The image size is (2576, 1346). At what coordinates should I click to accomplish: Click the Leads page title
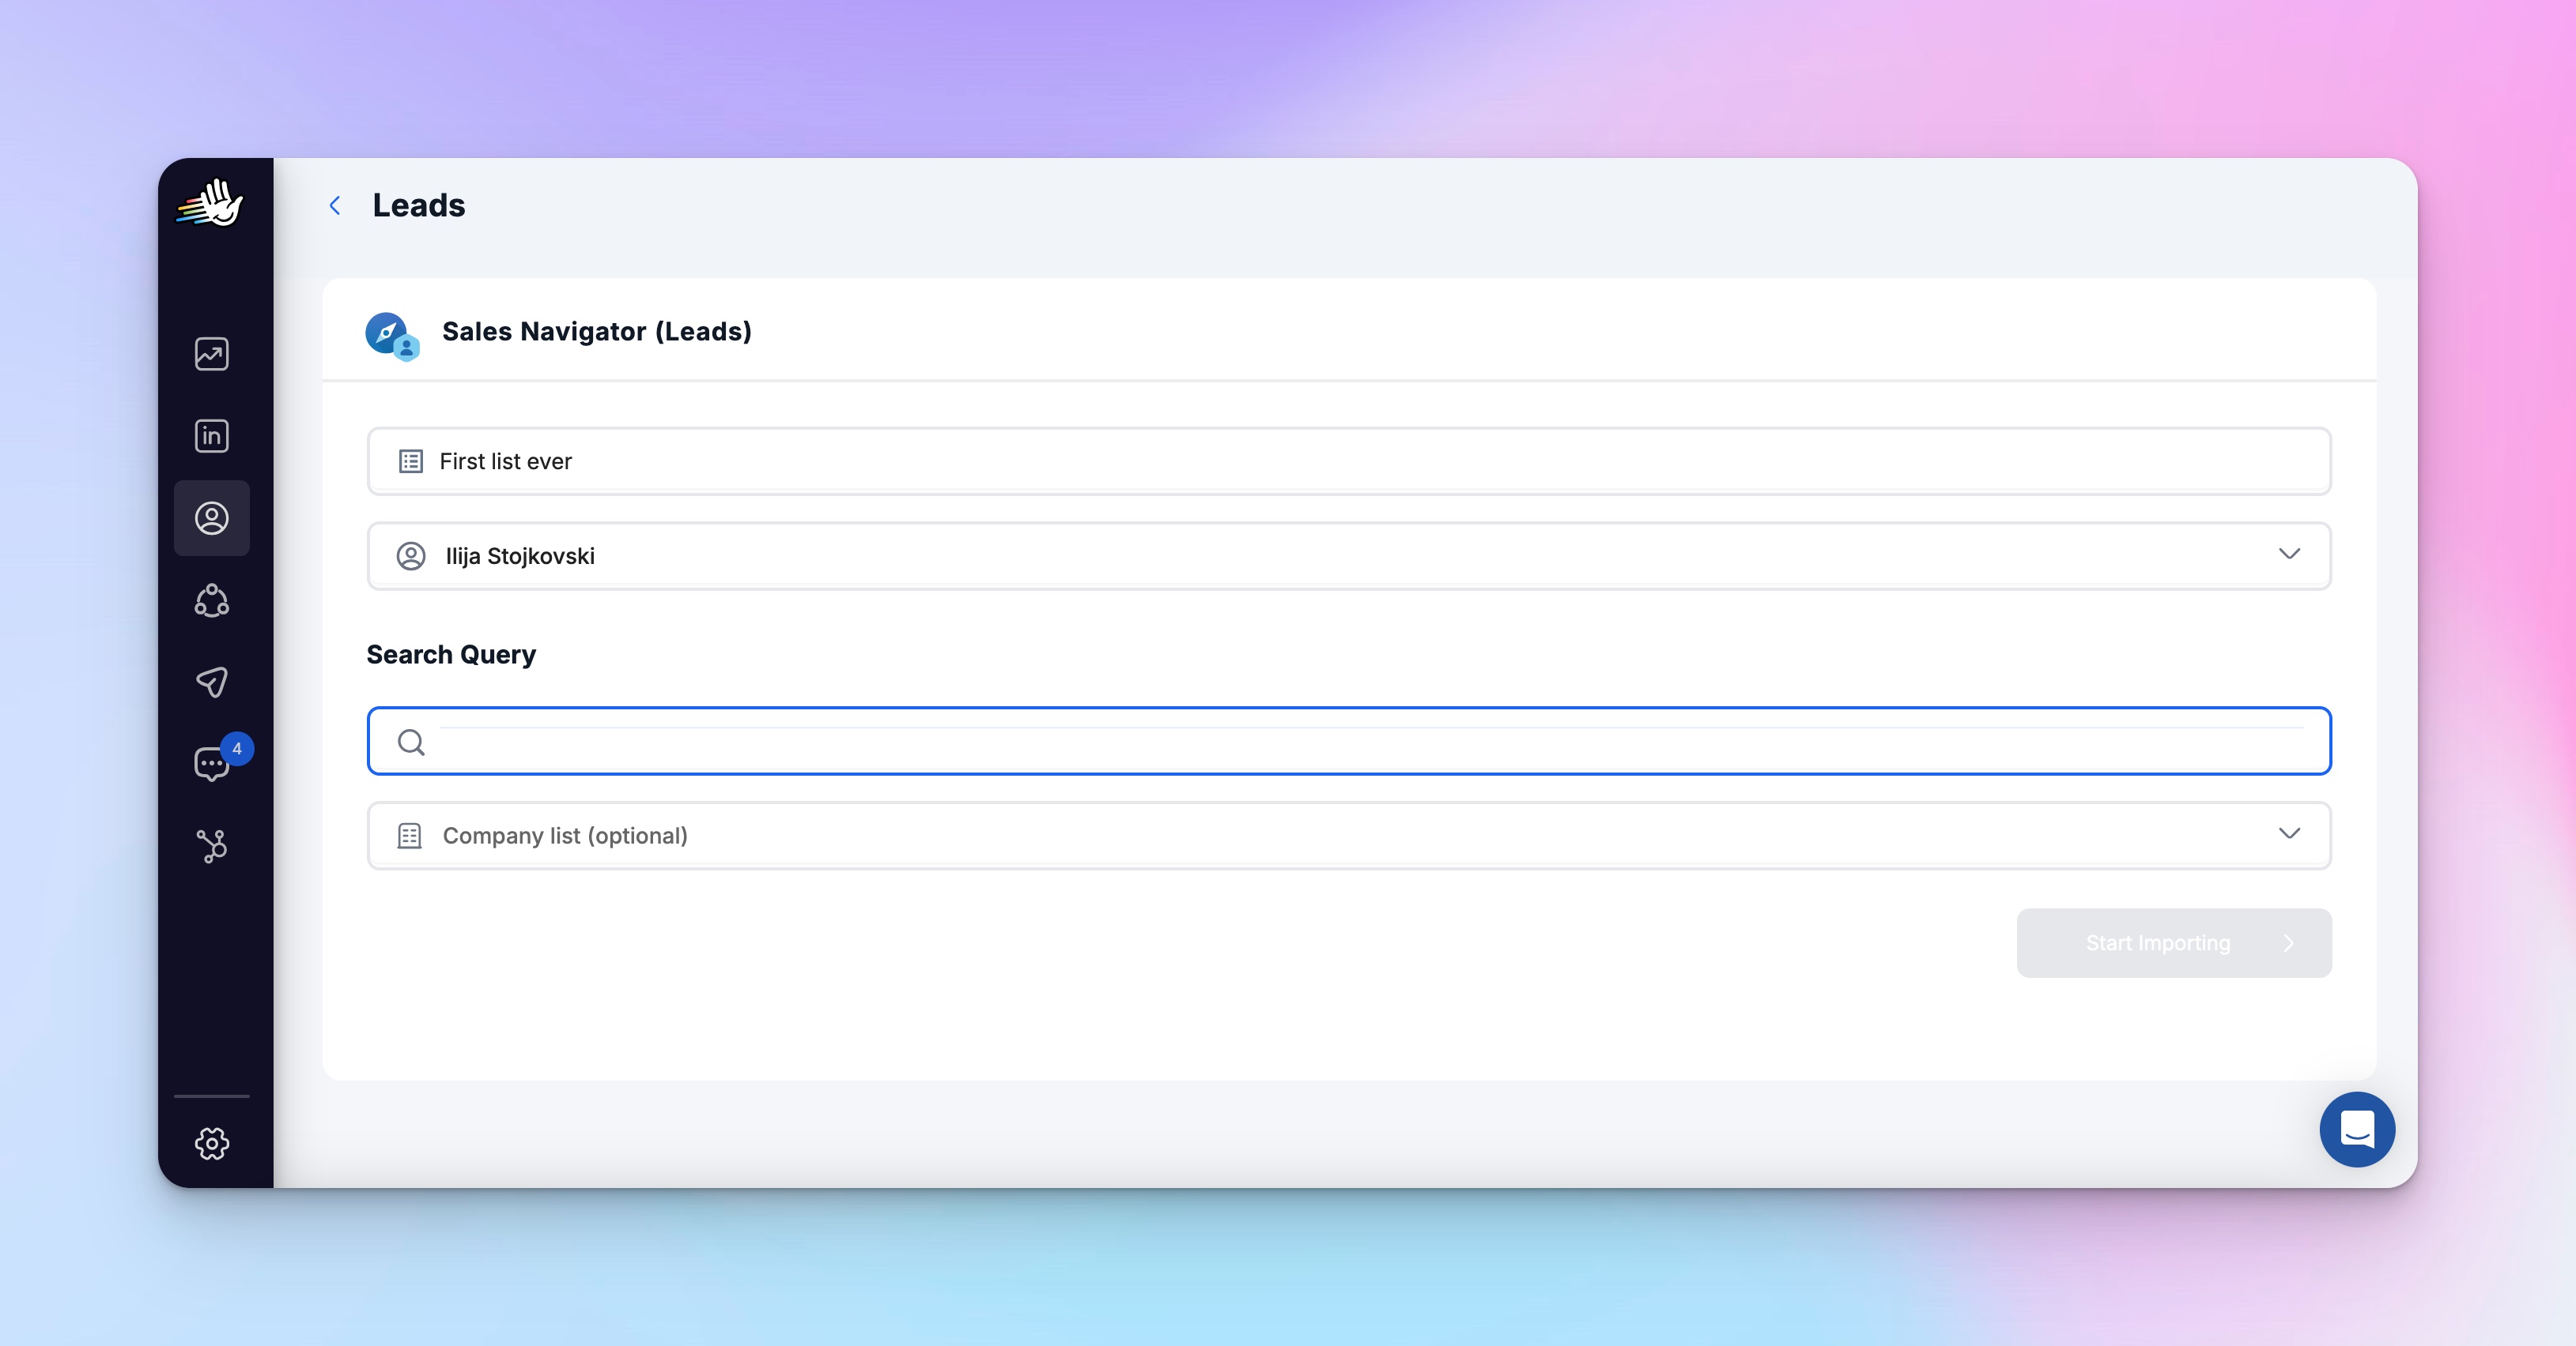419,206
